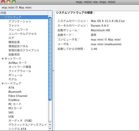Click the sidebar scroll down arrow

50,128
